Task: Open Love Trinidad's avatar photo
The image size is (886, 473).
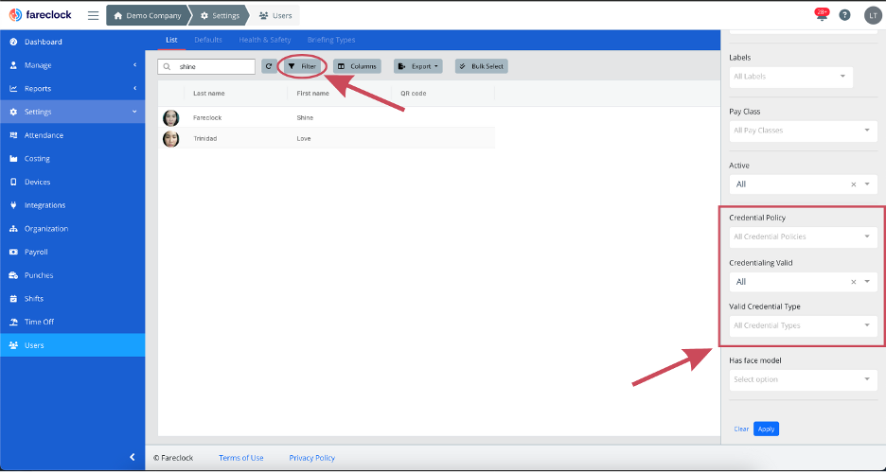Action: [x=171, y=139]
